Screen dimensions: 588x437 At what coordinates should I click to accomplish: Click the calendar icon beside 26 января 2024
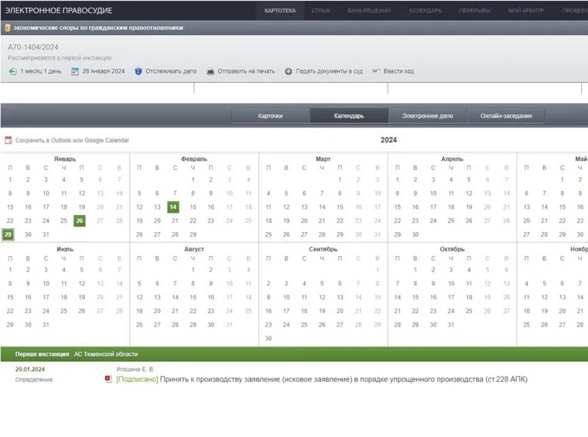click(75, 71)
